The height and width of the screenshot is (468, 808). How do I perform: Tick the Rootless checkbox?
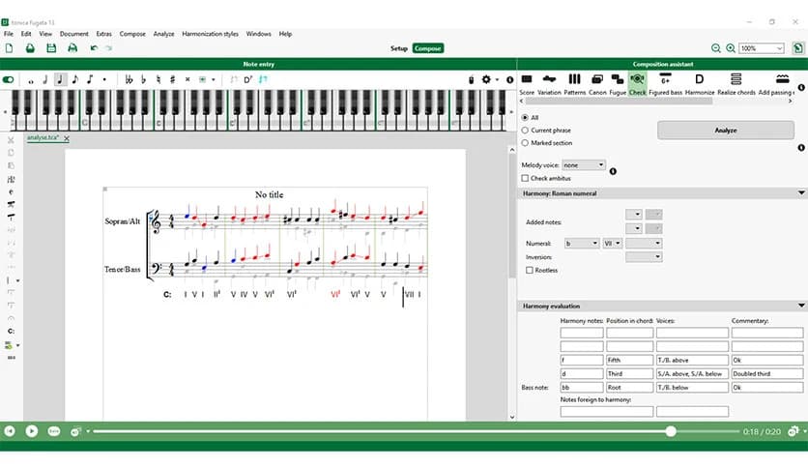pyautogui.click(x=529, y=271)
